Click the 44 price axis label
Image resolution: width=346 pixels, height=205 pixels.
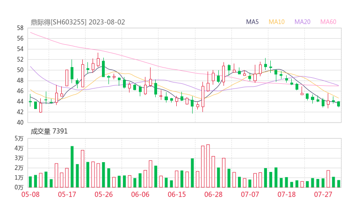click(x=20, y=102)
